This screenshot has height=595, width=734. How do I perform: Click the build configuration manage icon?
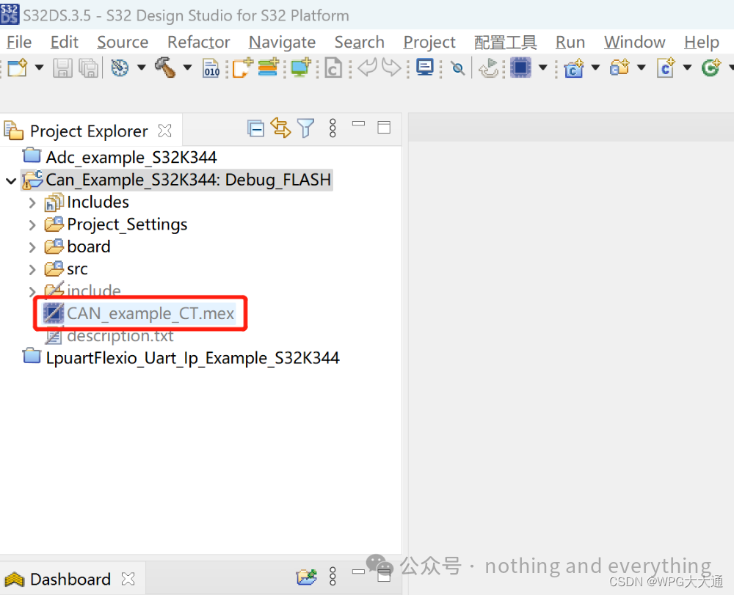tap(120, 67)
